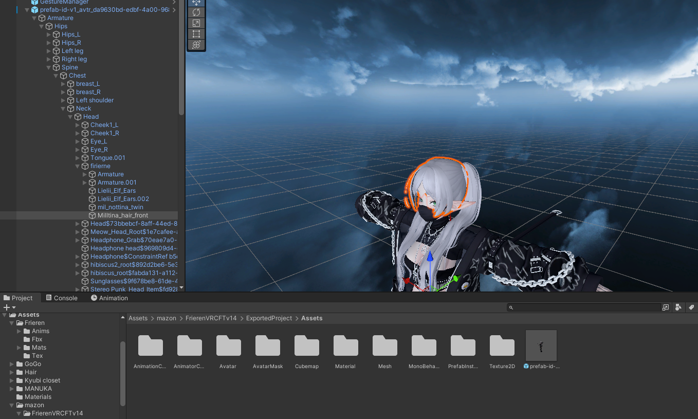Select the Scale tool in scene toolbar

[196, 23]
